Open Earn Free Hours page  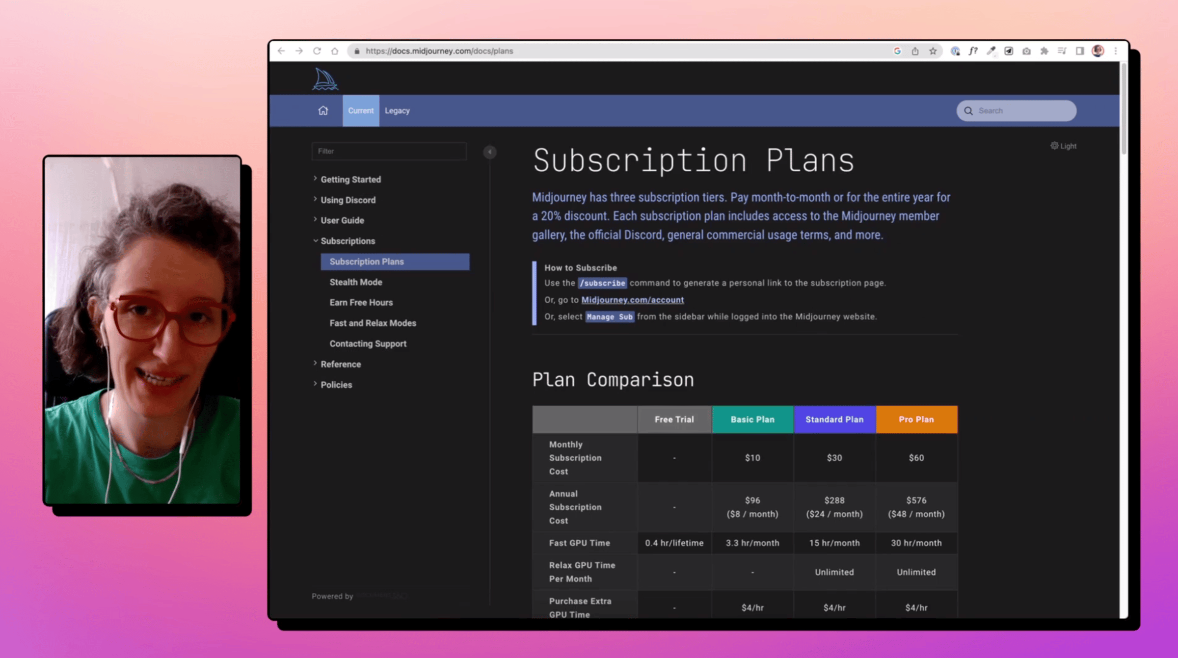tap(361, 303)
